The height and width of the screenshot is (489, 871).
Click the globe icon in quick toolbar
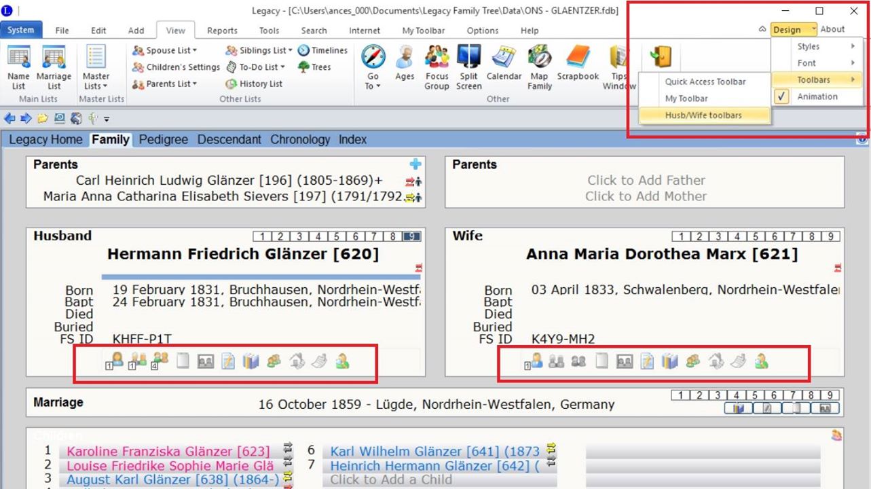click(x=76, y=119)
